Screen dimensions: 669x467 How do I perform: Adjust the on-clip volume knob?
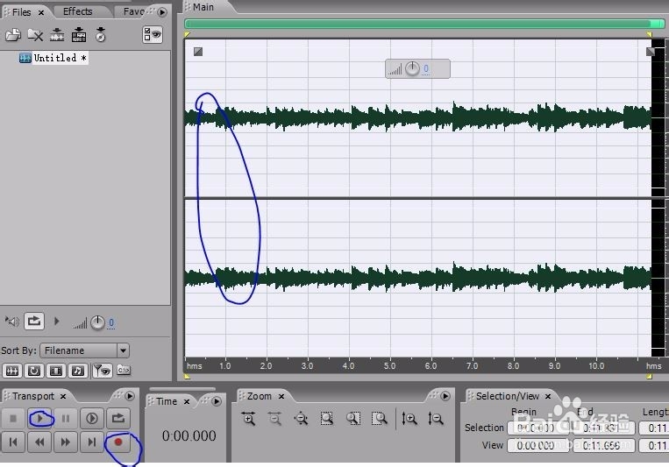(412, 68)
